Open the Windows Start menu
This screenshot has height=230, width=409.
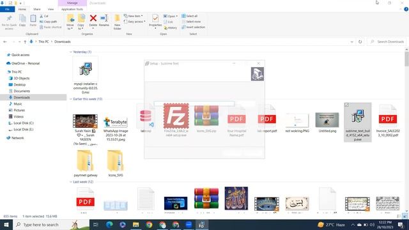click(6, 224)
